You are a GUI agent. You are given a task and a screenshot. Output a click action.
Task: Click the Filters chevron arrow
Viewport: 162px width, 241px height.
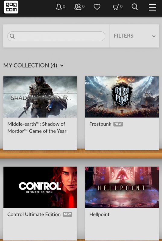[x=154, y=36]
